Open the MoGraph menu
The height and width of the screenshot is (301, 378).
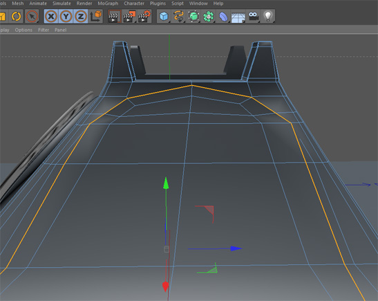click(x=108, y=3)
